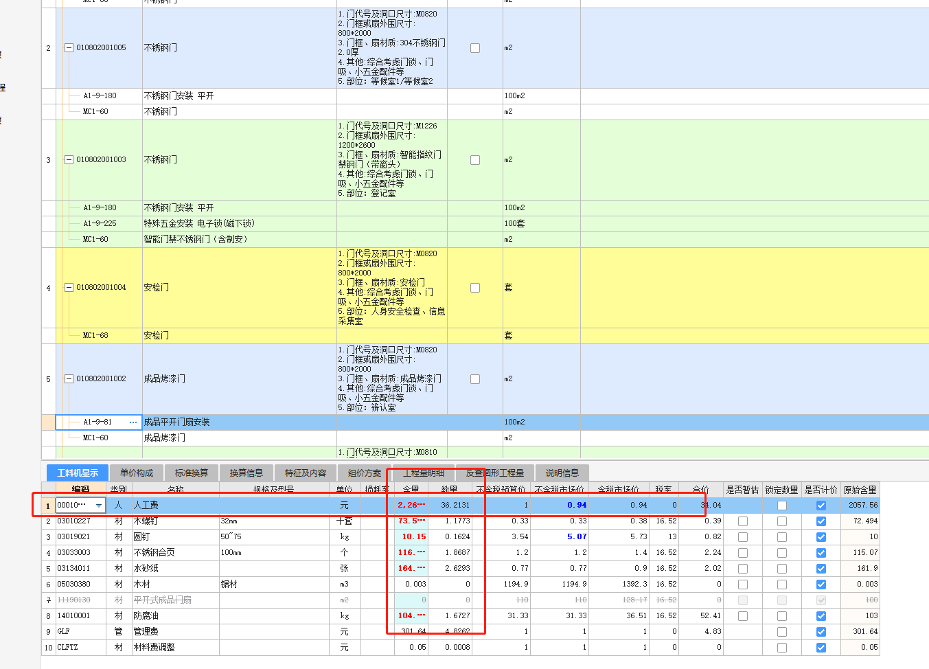The image size is (929, 669).
Task: Select the 智能门禁不锈钢门（含制安） row
Action: pyautogui.click(x=485, y=240)
